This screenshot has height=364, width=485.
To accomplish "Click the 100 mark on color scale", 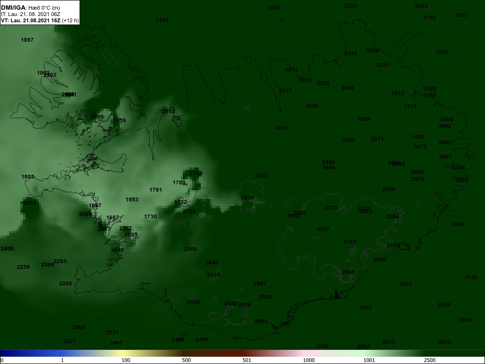I will click(x=126, y=360).
